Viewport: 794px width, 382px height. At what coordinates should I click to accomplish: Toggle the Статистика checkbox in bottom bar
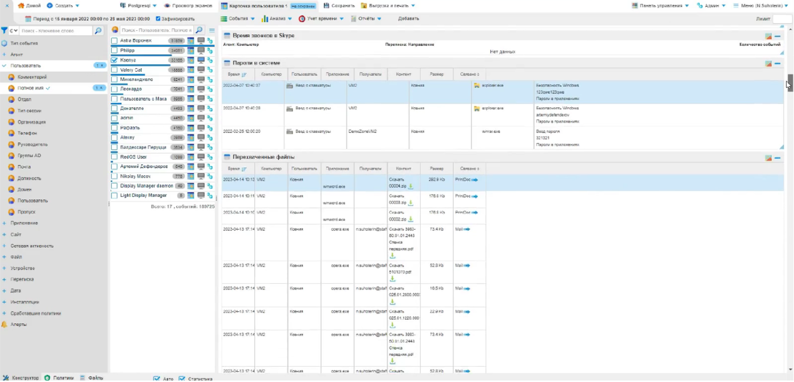182,378
